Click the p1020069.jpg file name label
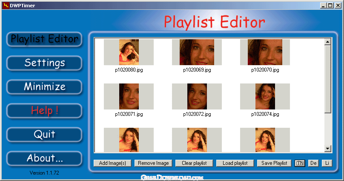Image resolution: width=344 pixels, height=181 pixels. (197, 70)
